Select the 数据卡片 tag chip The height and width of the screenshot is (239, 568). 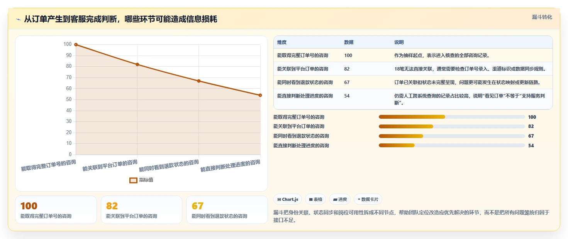(x=368, y=199)
